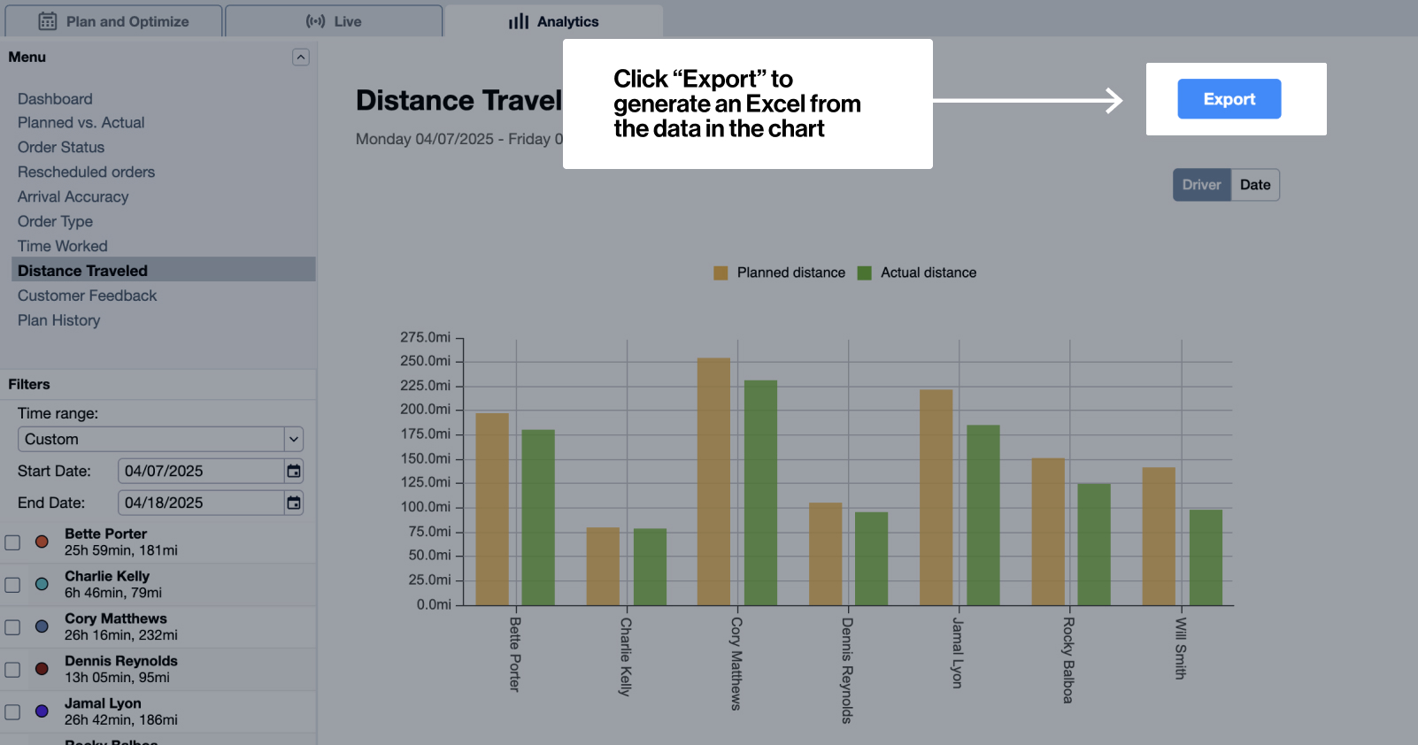Tick the Dennis Reynolds checkbox
This screenshot has height=745, width=1418.
point(12,670)
